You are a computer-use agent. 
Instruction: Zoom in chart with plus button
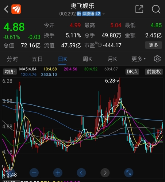pos(58,173)
